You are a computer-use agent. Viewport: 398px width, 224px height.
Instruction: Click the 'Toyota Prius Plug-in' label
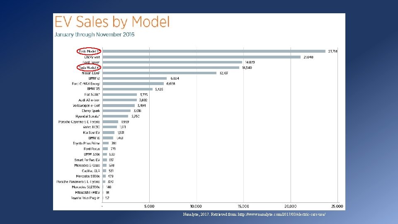pyautogui.click(x=85, y=198)
